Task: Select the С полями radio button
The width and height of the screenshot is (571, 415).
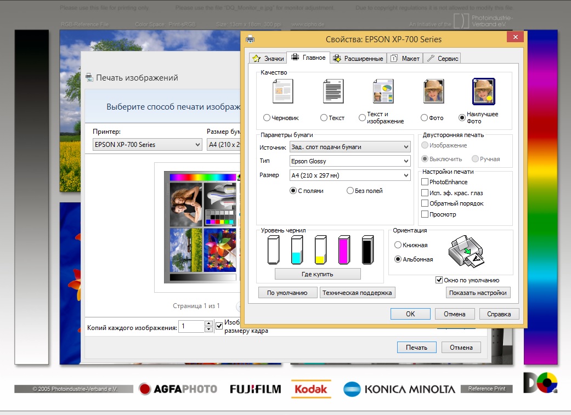Action: pos(293,190)
